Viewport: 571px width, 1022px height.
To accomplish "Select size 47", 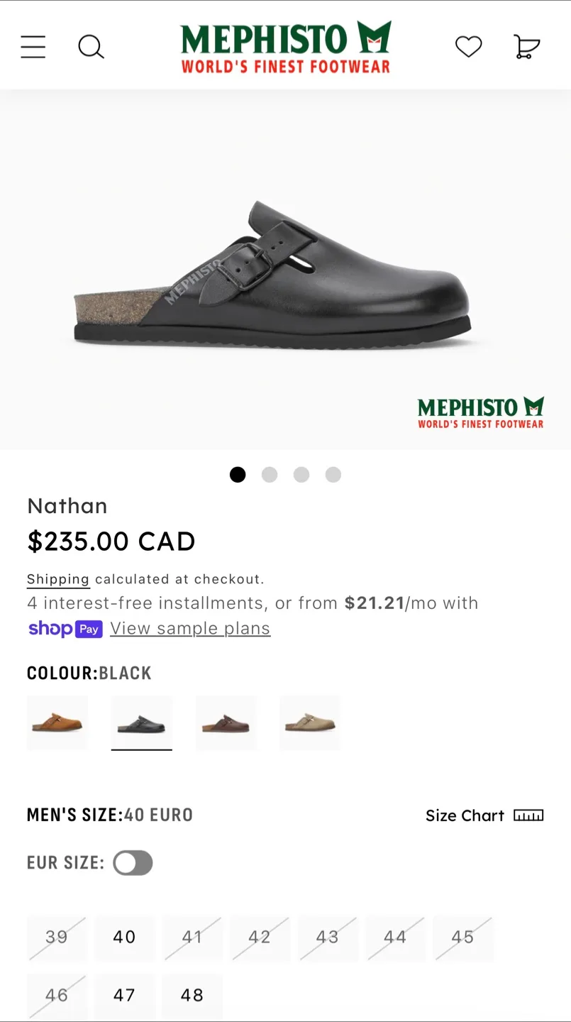I will pos(124,996).
